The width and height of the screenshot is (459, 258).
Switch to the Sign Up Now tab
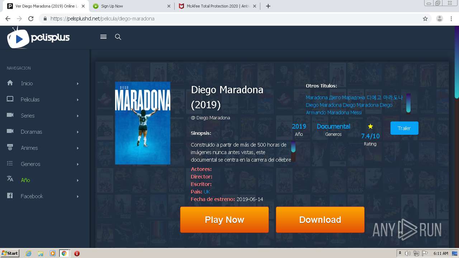tap(132, 6)
